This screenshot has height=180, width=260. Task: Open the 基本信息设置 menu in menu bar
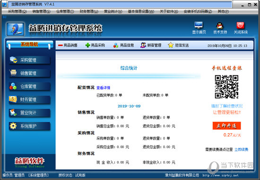[x=141, y=11]
